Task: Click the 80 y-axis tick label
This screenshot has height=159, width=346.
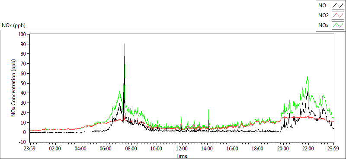Action: point(24,54)
